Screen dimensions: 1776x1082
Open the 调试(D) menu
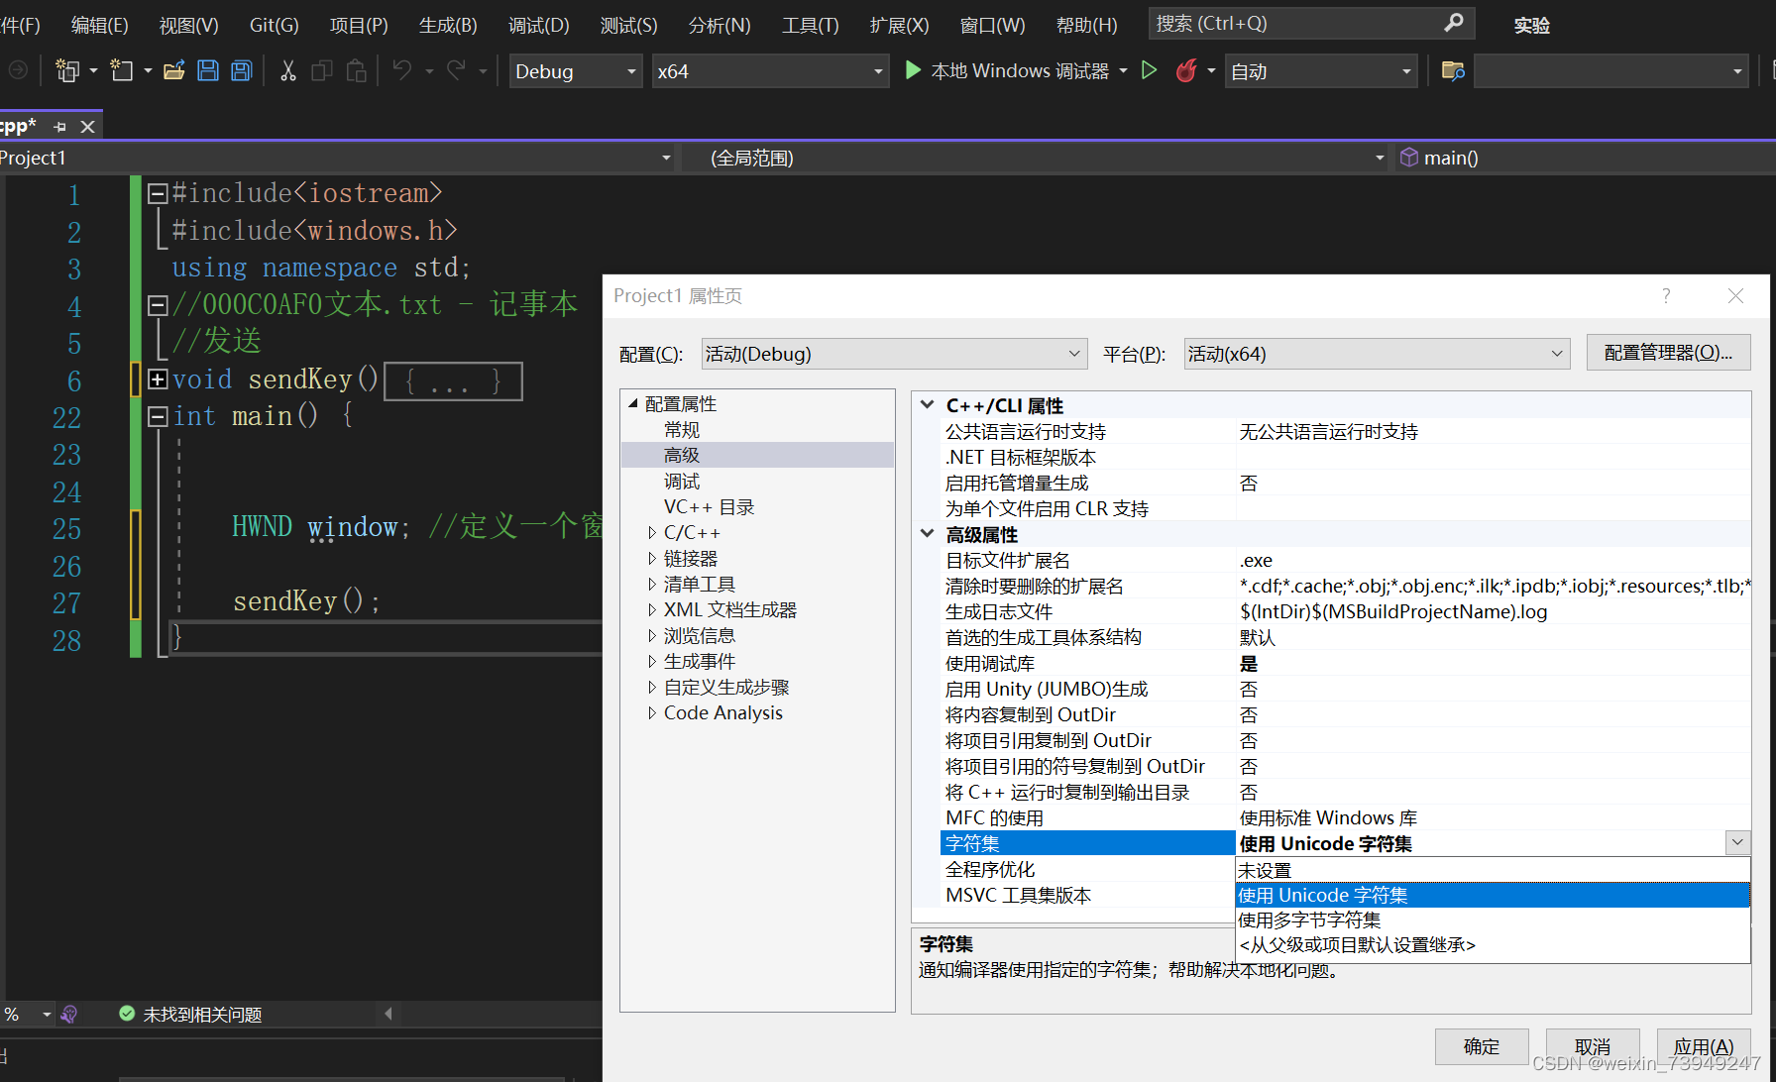[x=538, y=25]
